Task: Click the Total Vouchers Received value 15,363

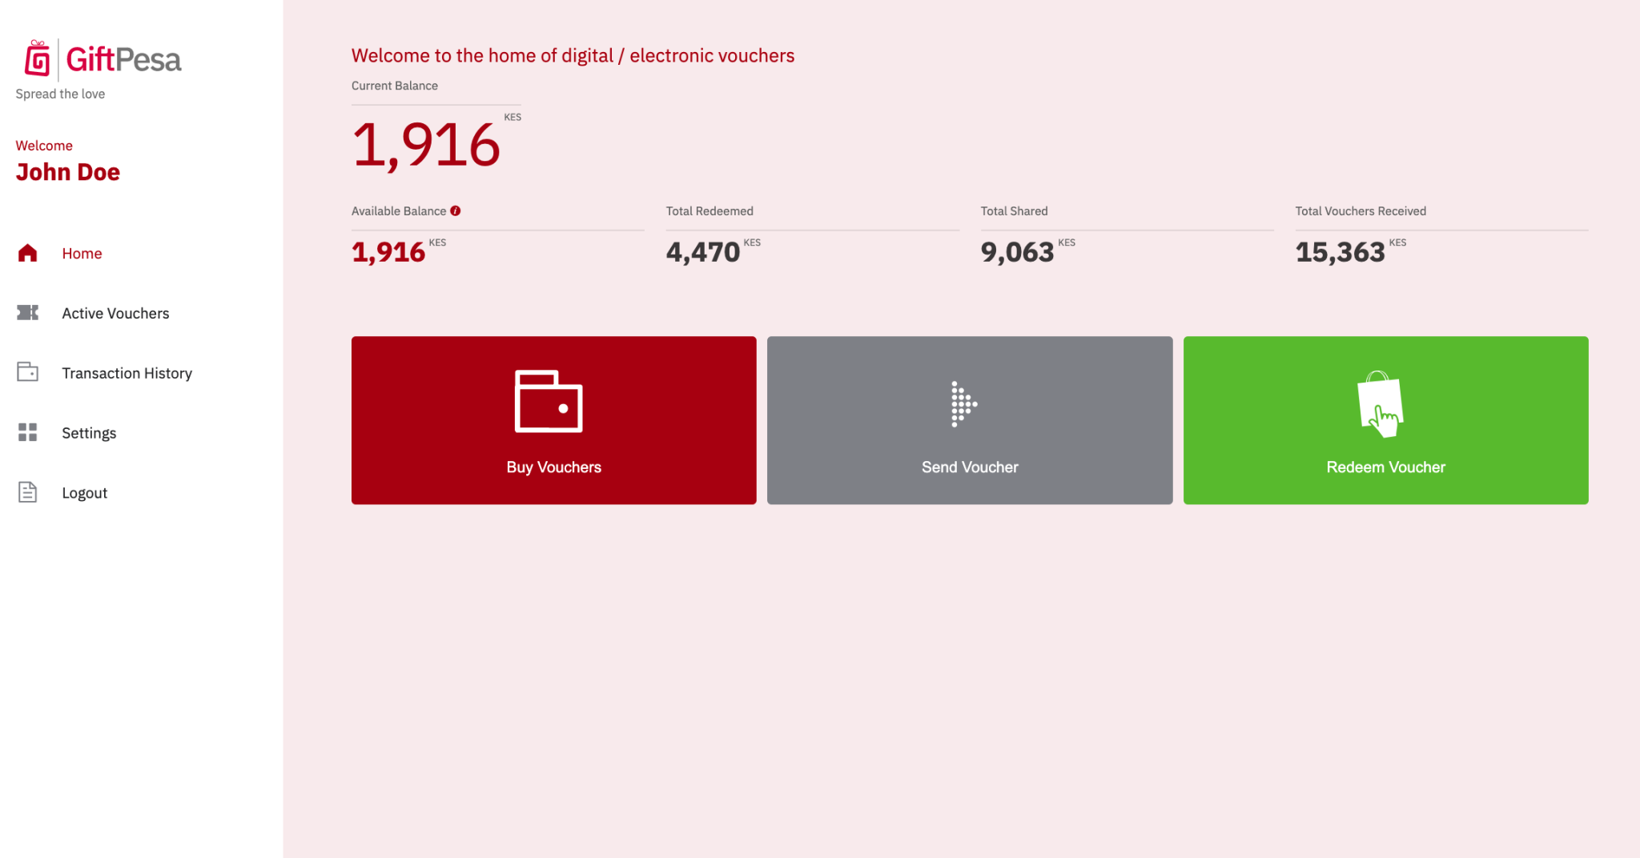Action: point(1341,253)
